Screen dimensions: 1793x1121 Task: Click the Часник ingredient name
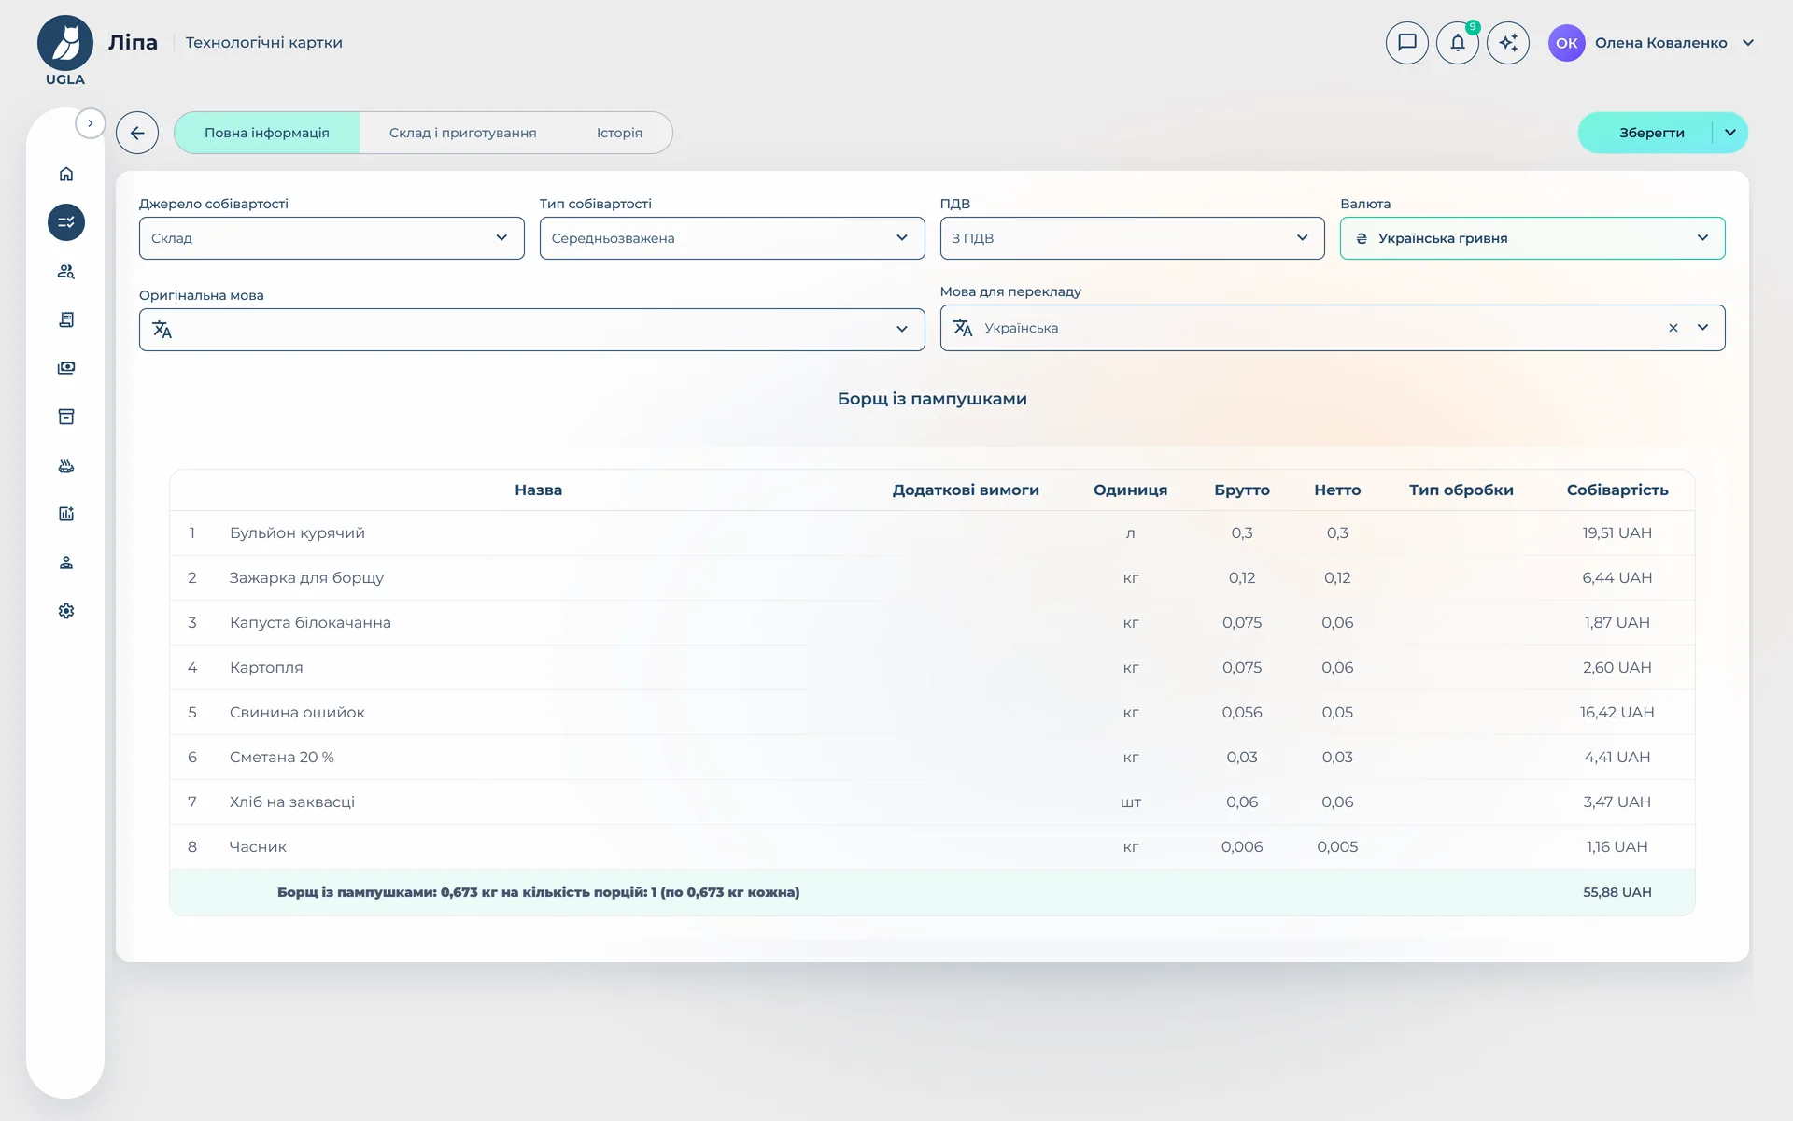[258, 846]
